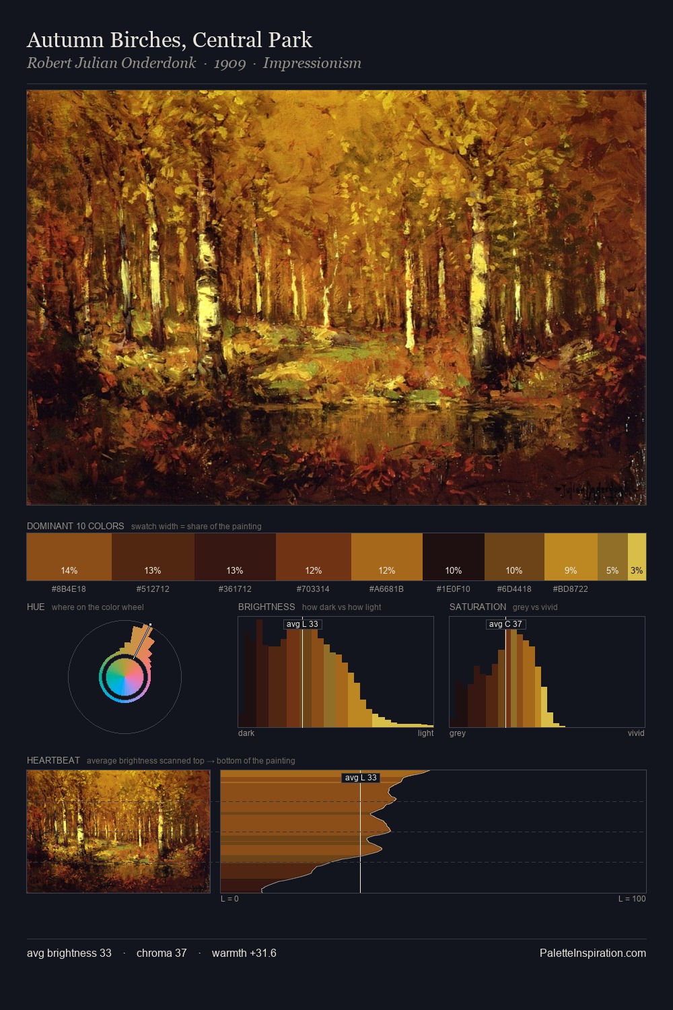Click the footer text avg brightness 33

coord(69,953)
